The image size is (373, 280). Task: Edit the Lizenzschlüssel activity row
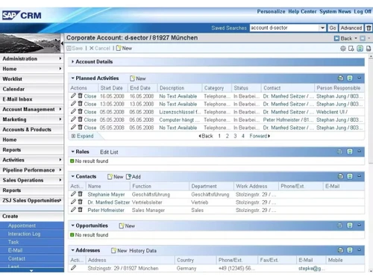(73, 111)
